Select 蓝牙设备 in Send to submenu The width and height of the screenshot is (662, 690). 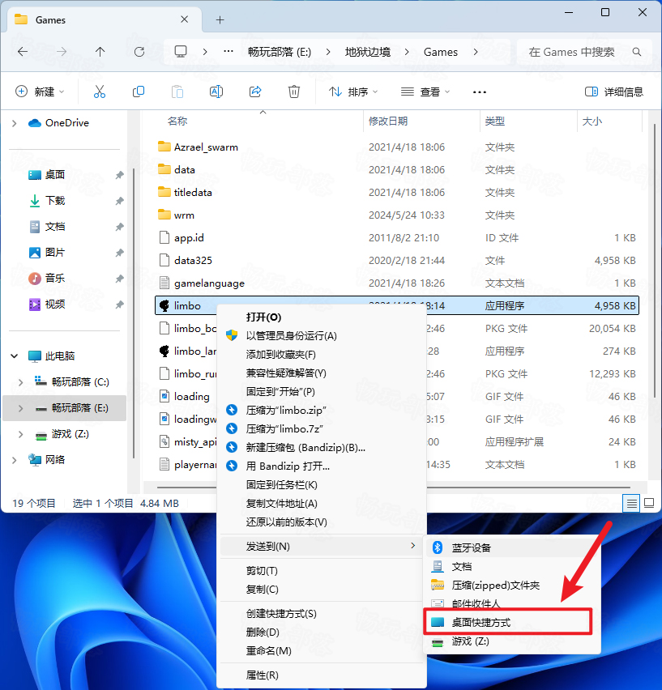tap(471, 547)
